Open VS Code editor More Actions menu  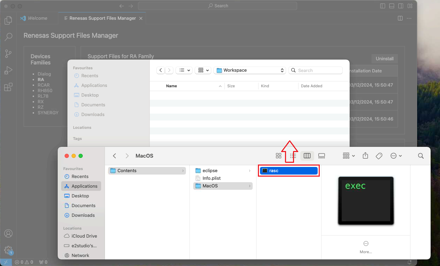(409, 18)
